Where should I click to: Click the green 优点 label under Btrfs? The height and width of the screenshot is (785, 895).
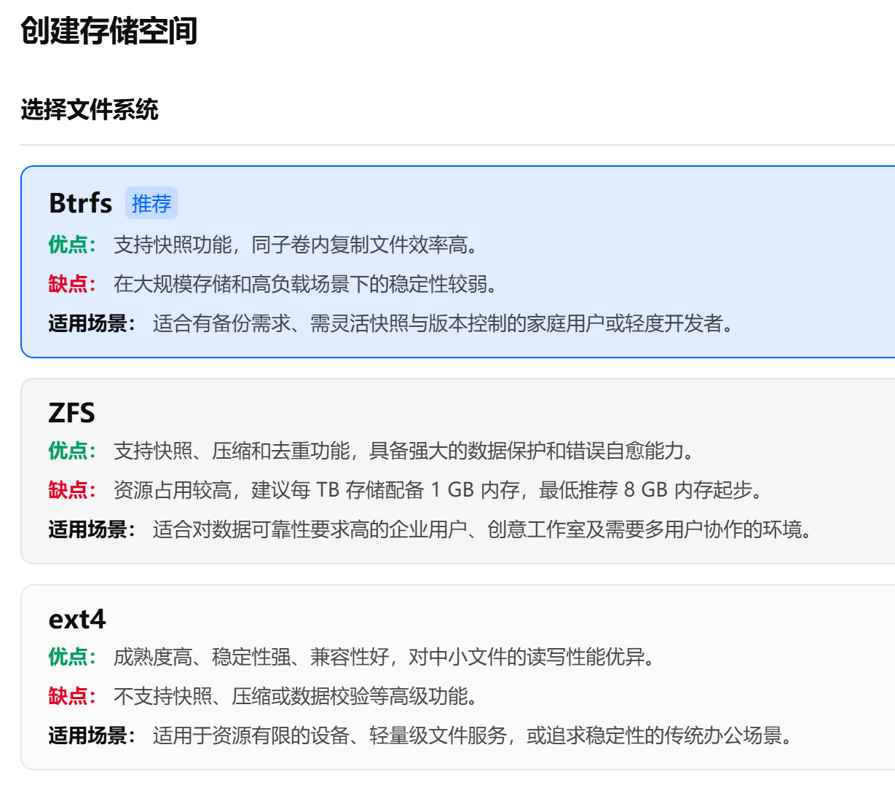coord(72,245)
